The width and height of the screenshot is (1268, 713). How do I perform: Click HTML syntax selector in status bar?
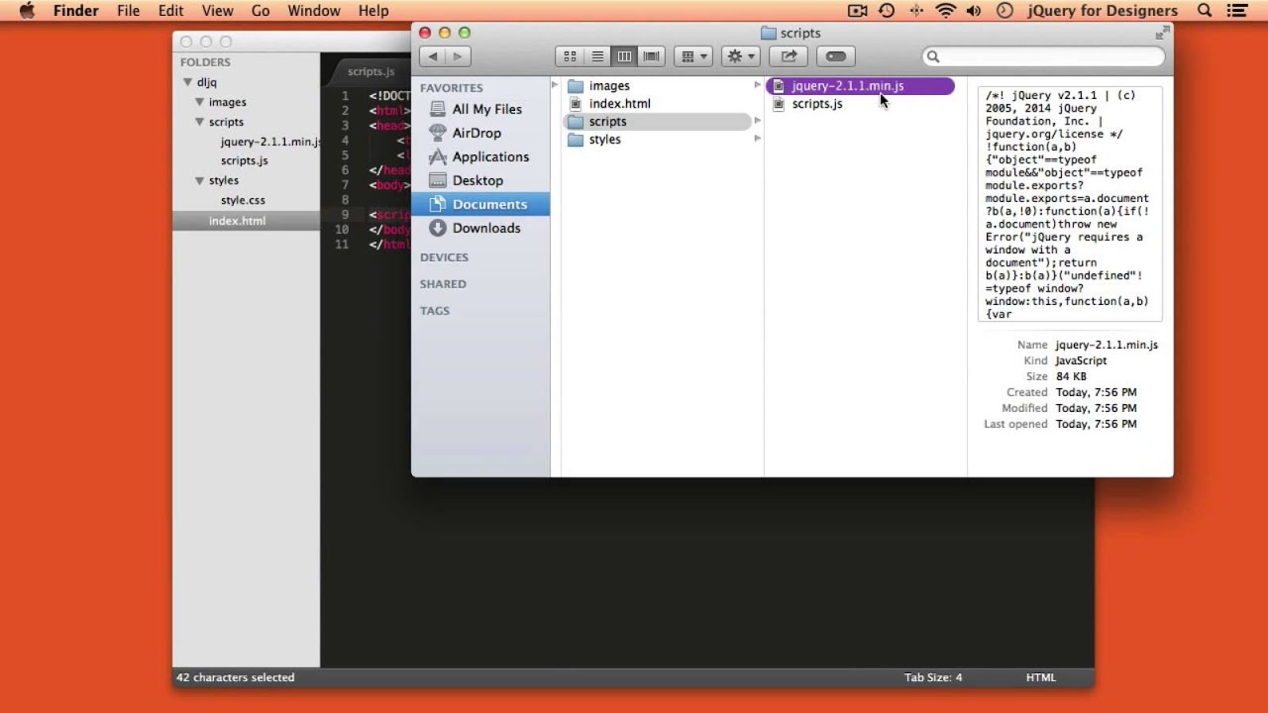[x=1040, y=677]
